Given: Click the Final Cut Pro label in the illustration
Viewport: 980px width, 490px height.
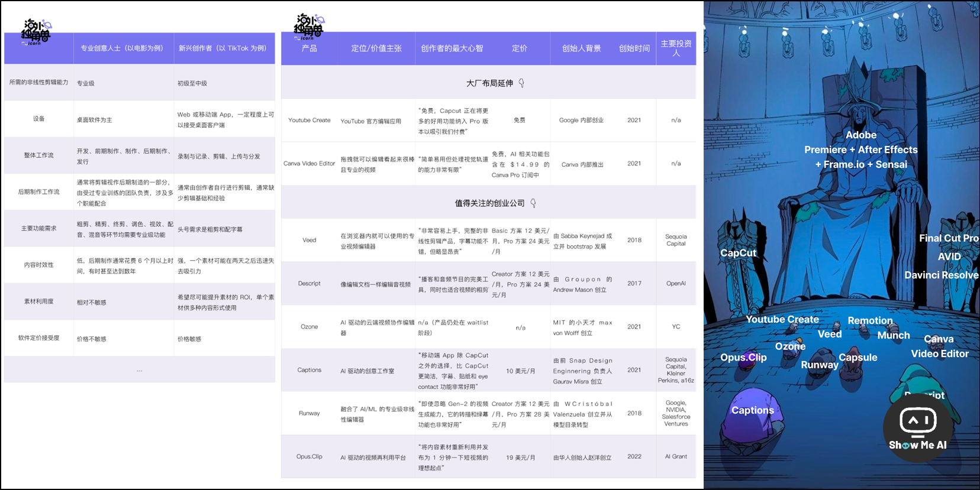Looking at the screenshot, I should point(949,238).
